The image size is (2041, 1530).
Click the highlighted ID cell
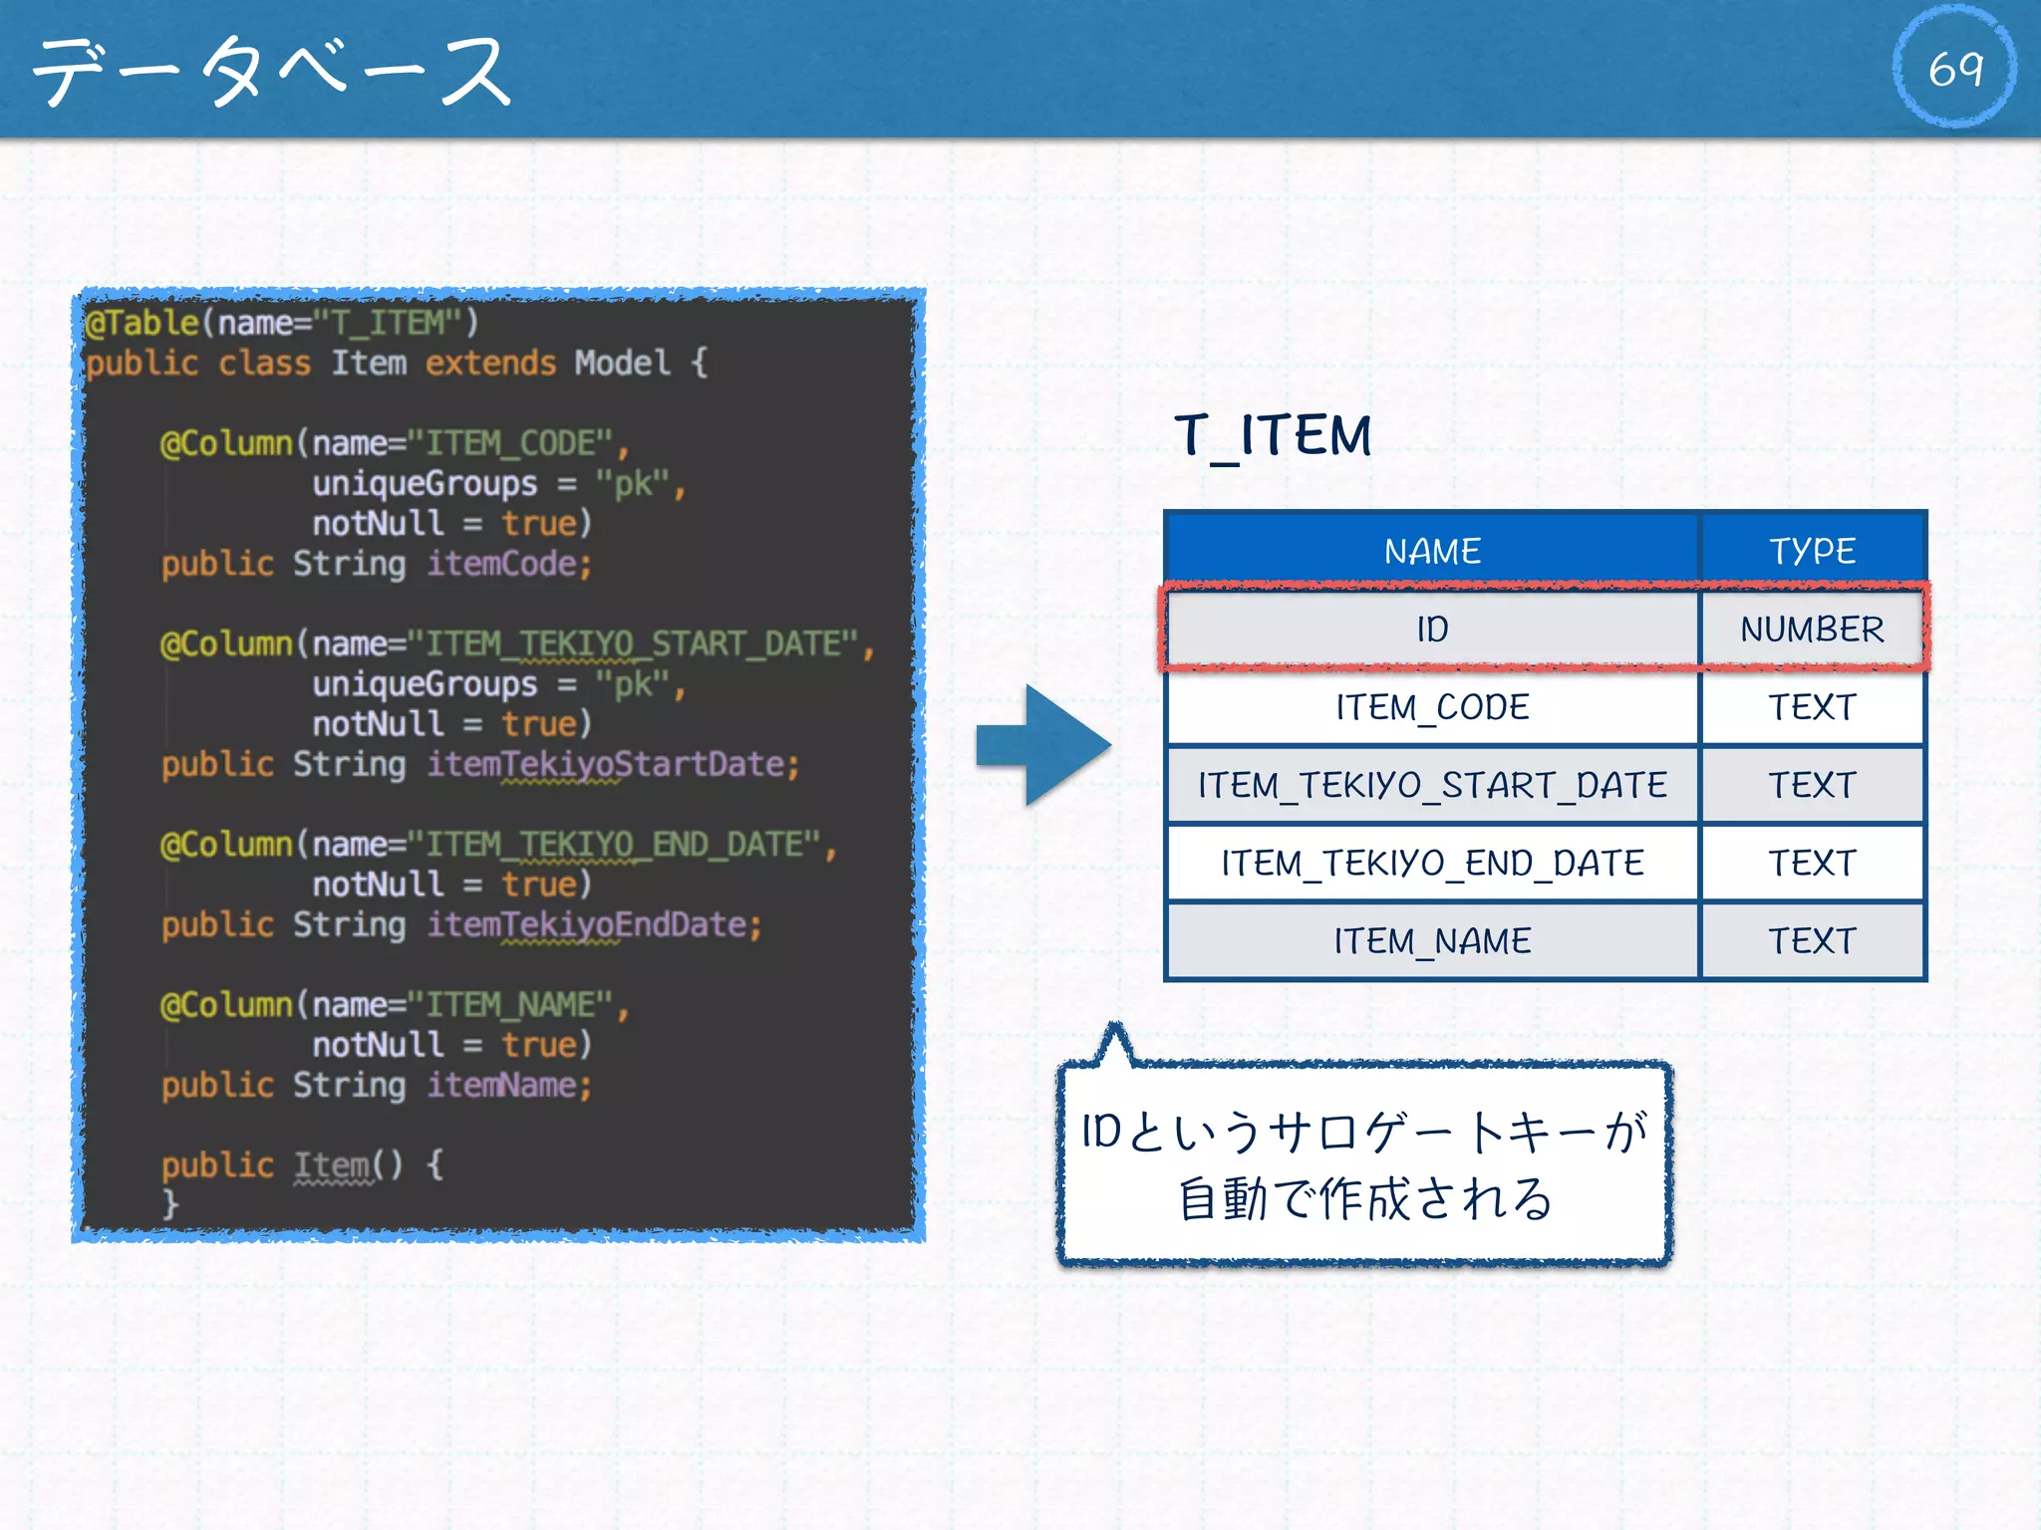[x=1432, y=630]
